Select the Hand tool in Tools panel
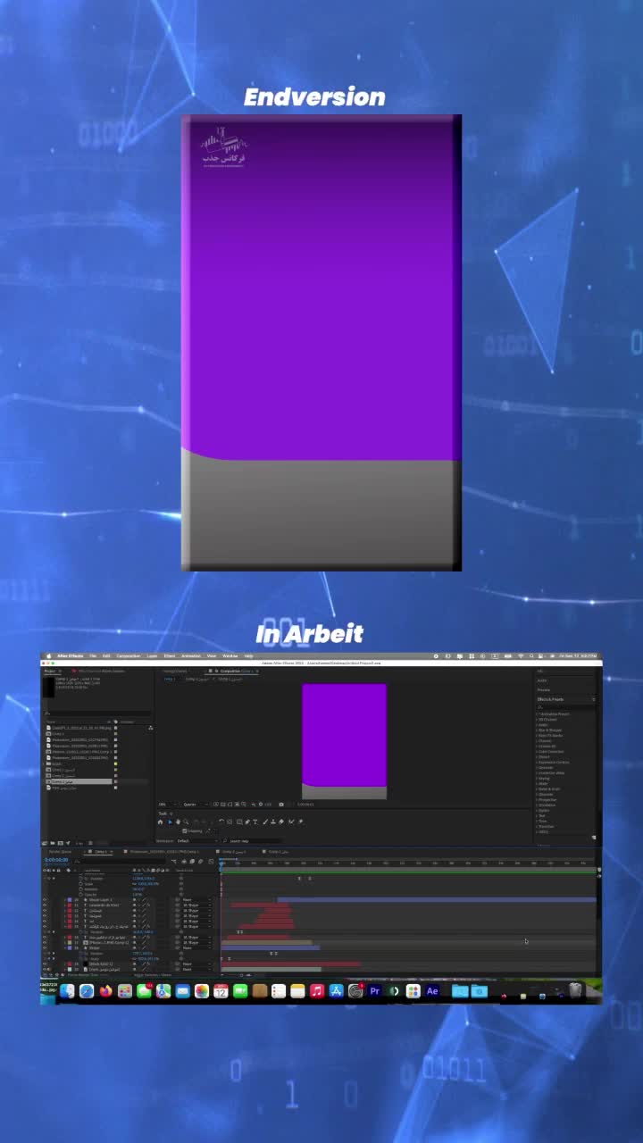This screenshot has height=1143, width=643. [x=178, y=822]
